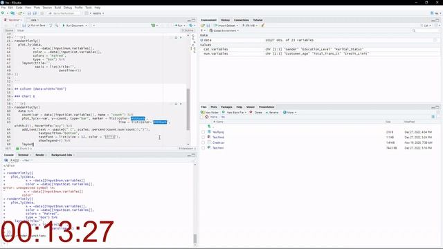Click the Create Project icon in the toolbar
The height and width of the screenshot is (249, 443).
point(12,13)
